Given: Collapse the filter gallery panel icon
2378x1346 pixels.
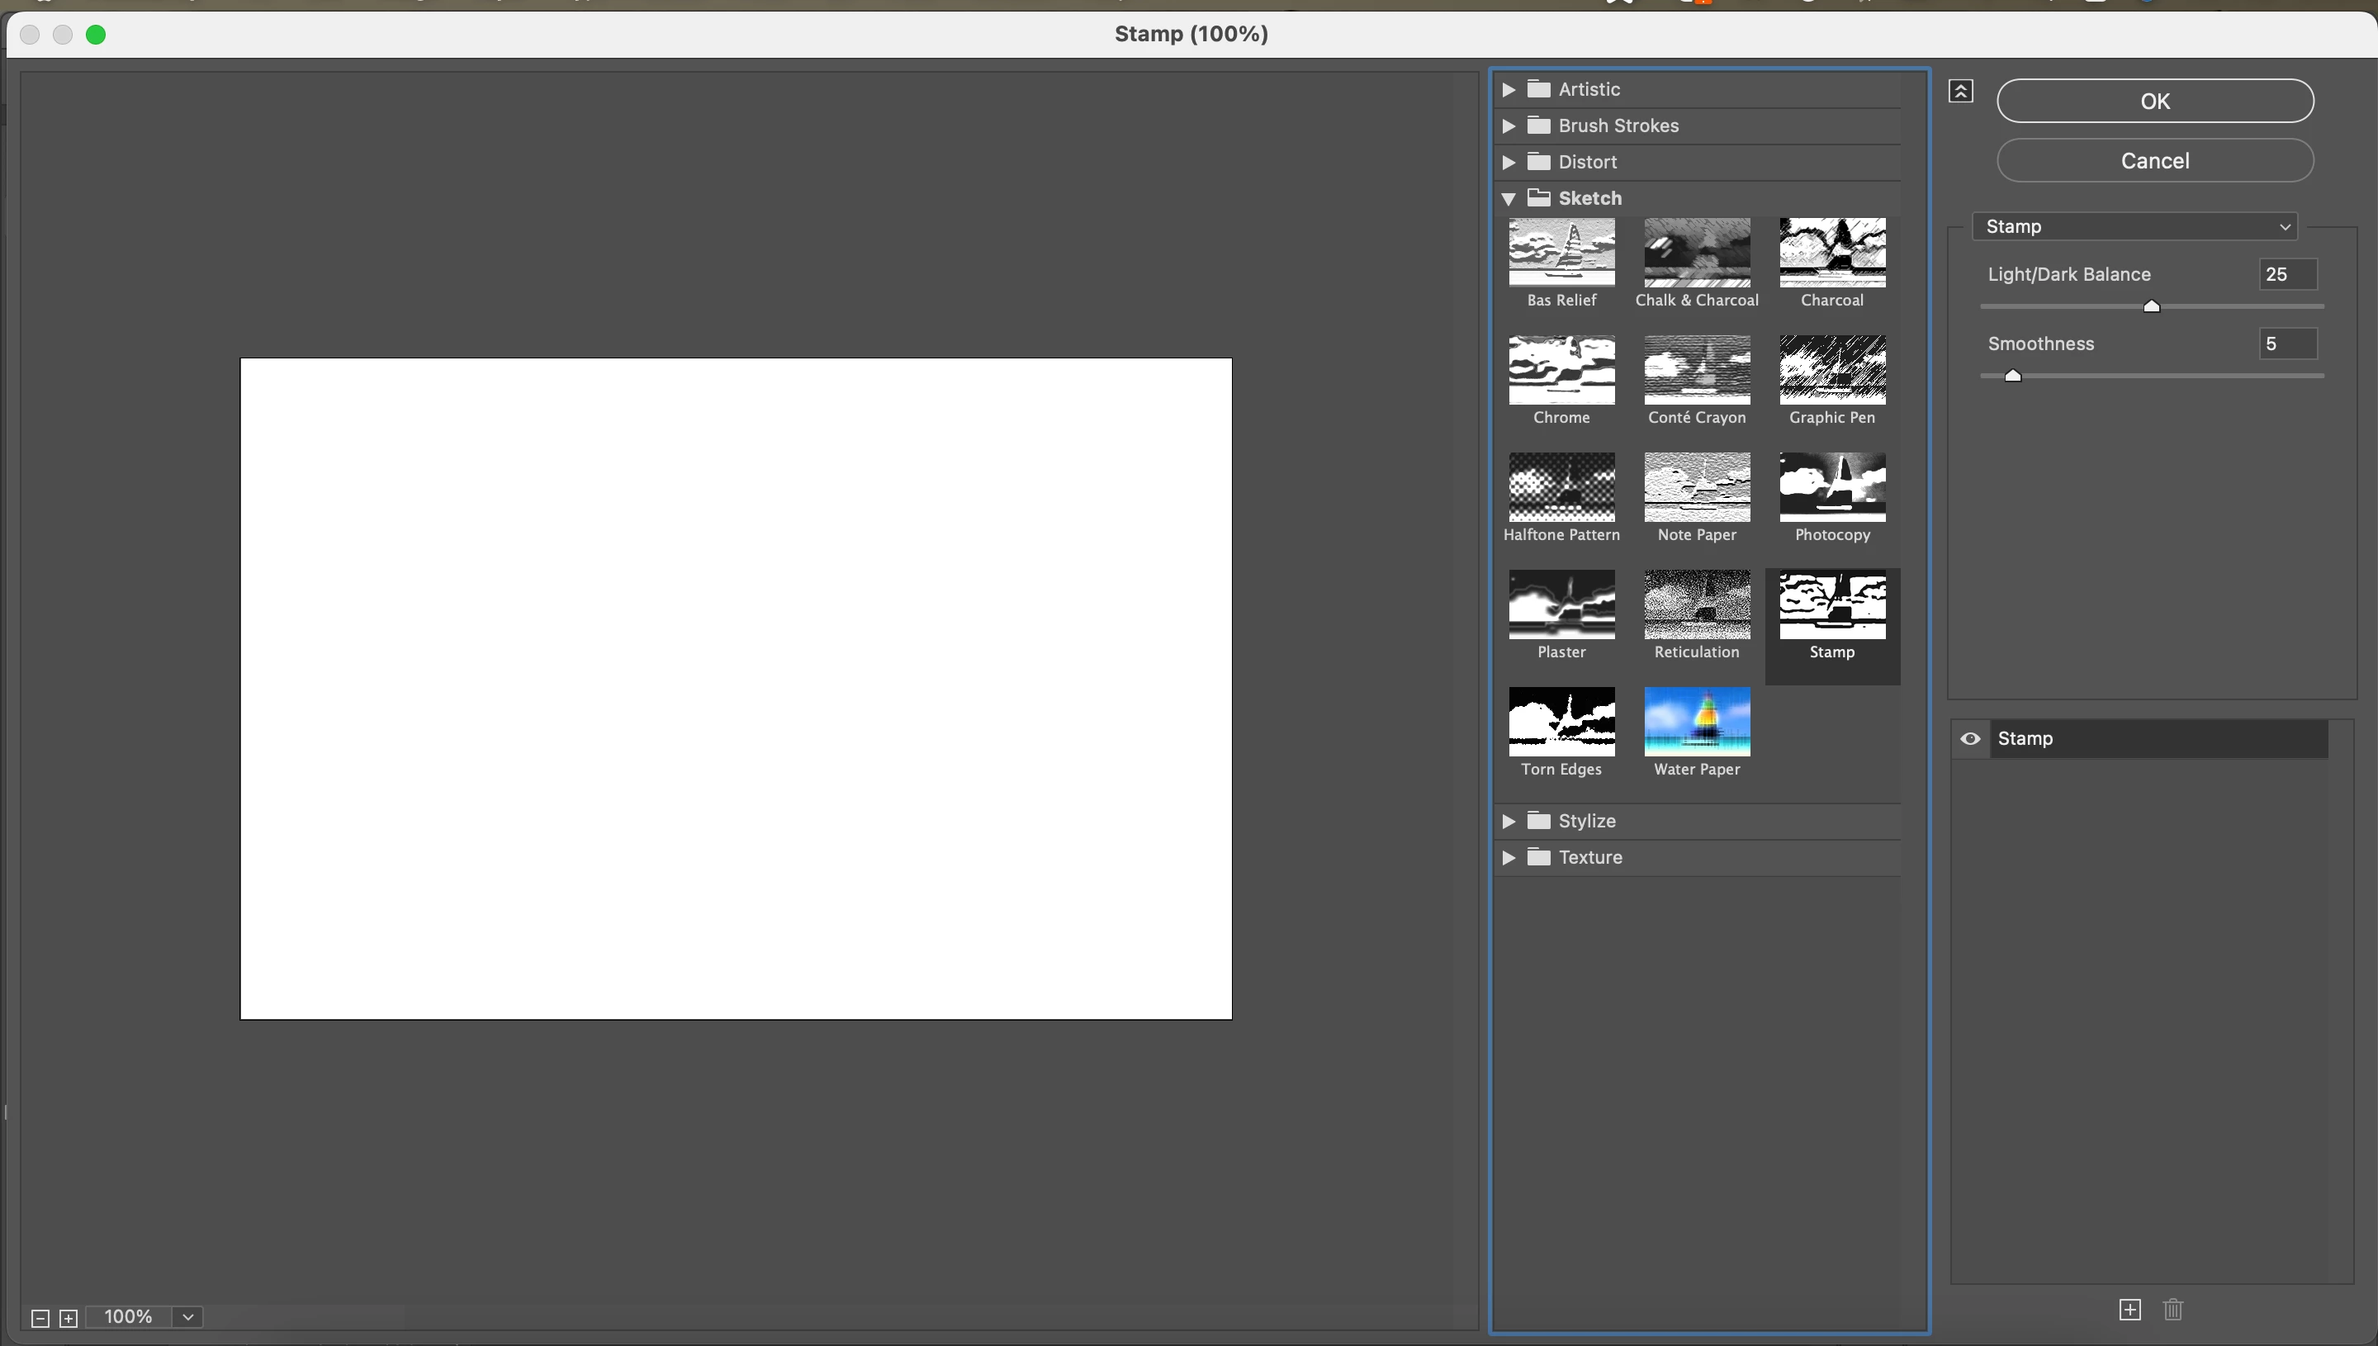Looking at the screenshot, I should click(1960, 91).
